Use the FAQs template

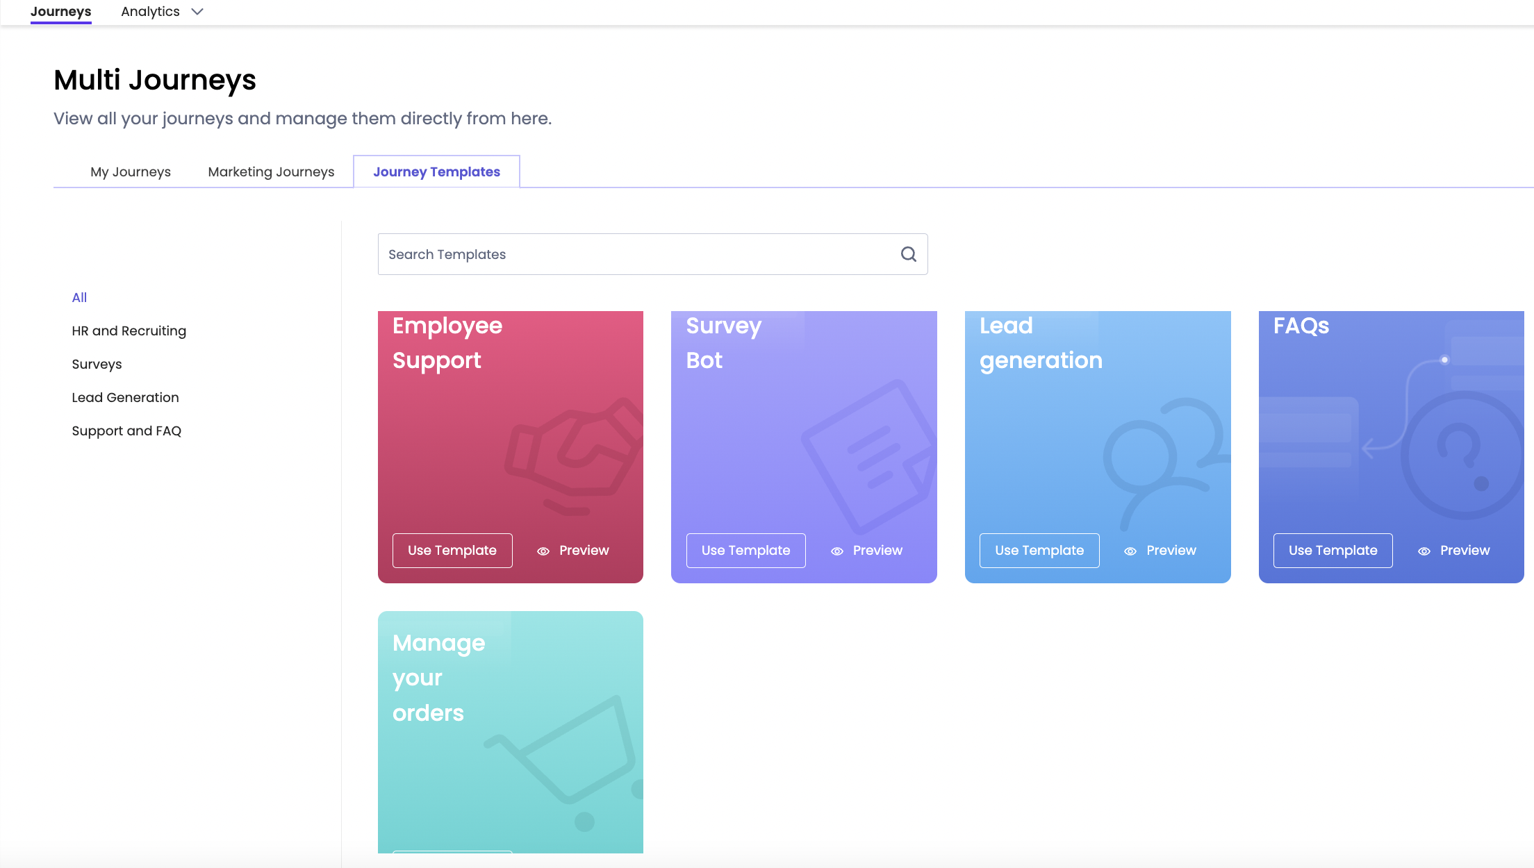click(1333, 550)
